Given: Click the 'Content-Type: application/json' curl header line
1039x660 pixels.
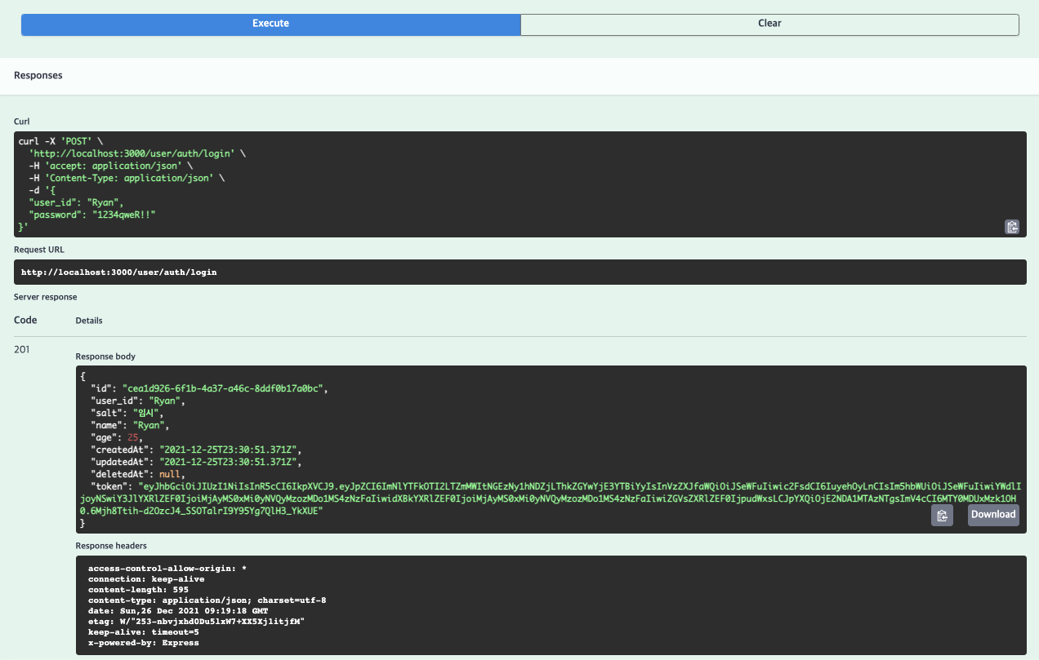Looking at the screenshot, I should coord(126,177).
